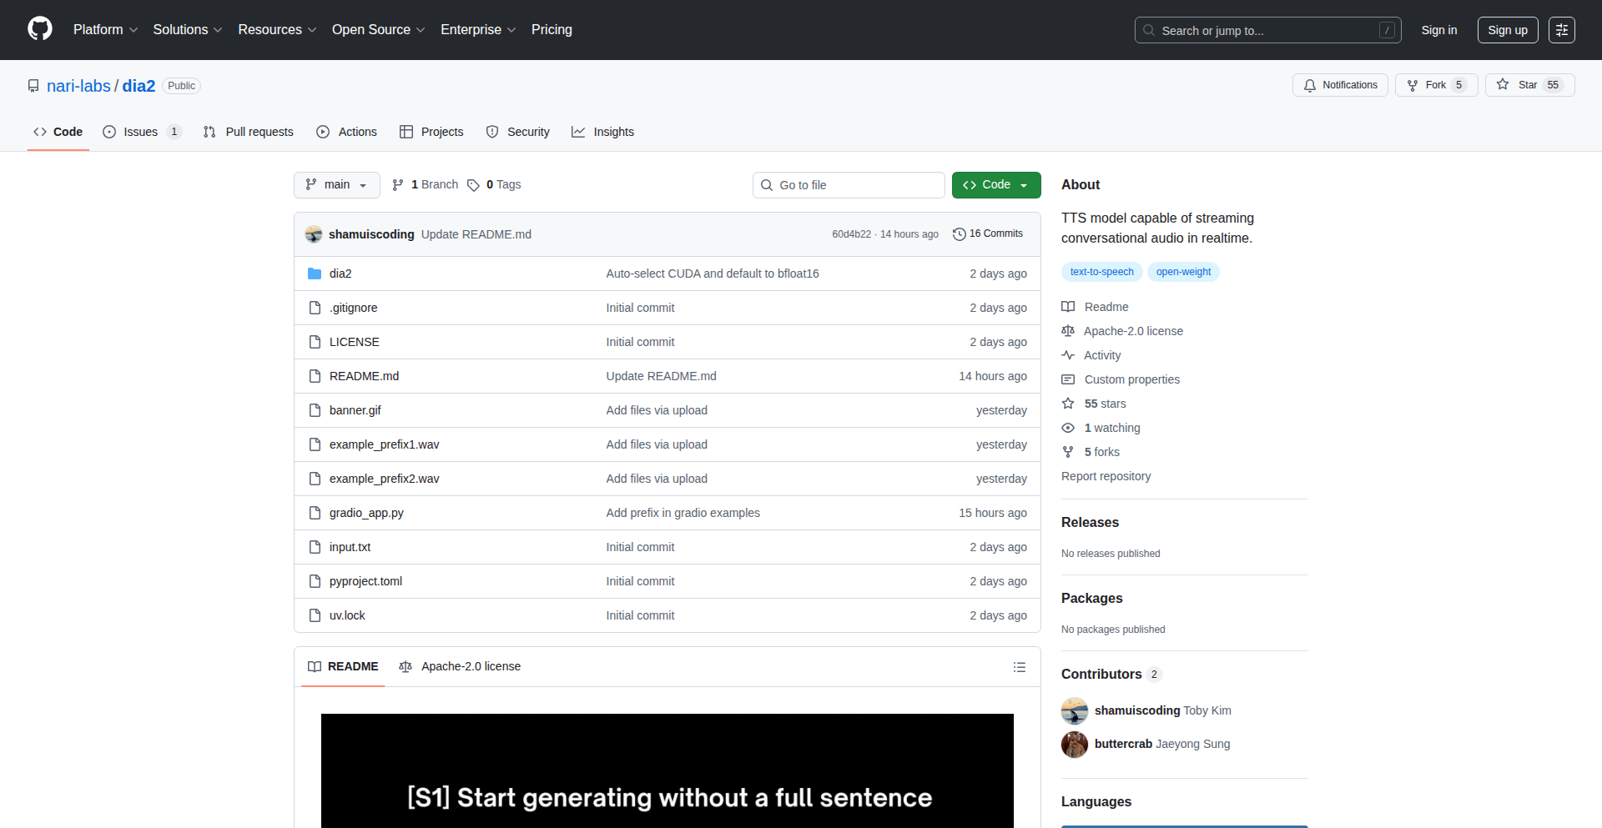Click the GitHub logo icon
1602x828 pixels.
click(39, 29)
